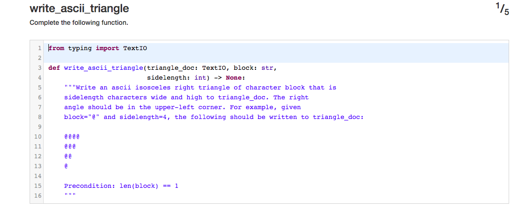The image size is (526, 208).
Task: Click the '@@@@' example row
Action: (72, 137)
